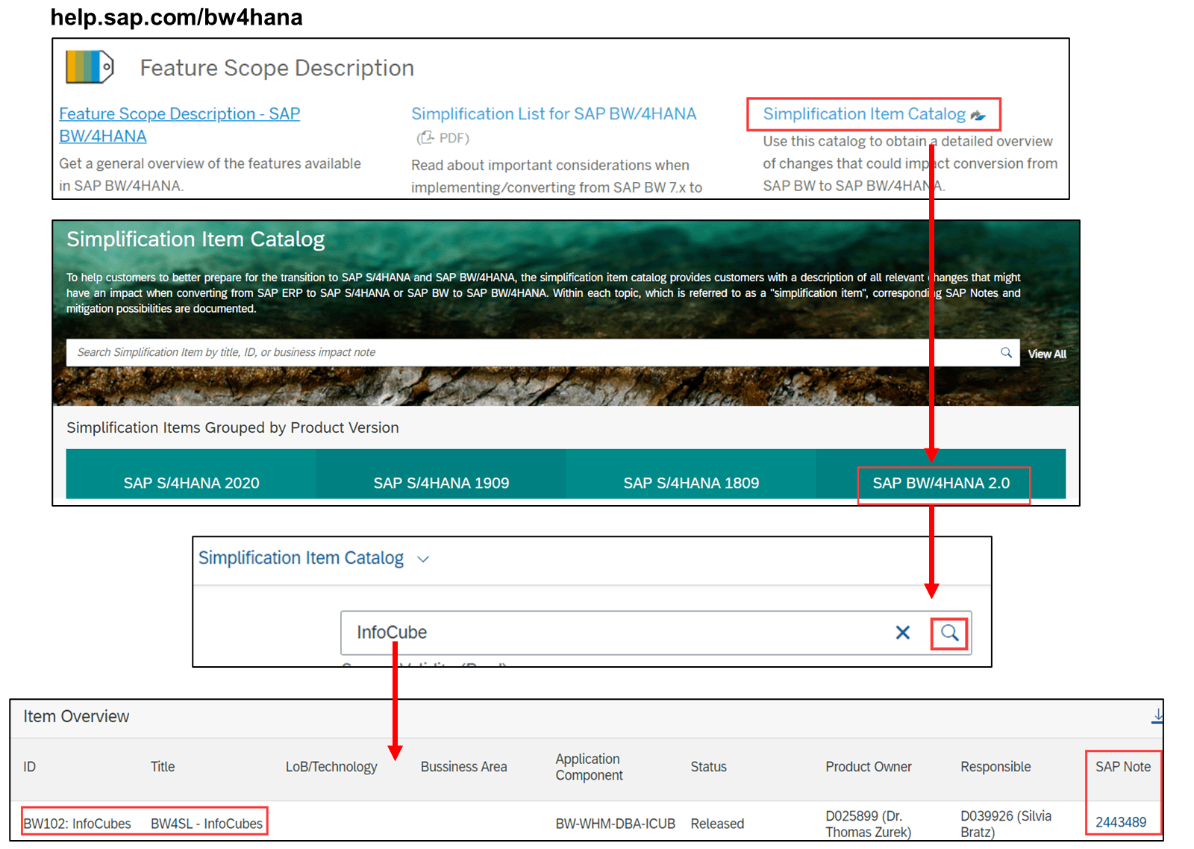Click the SAP Note column header
The width and height of the screenshot is (1194, 849).
pos(1123,767)
